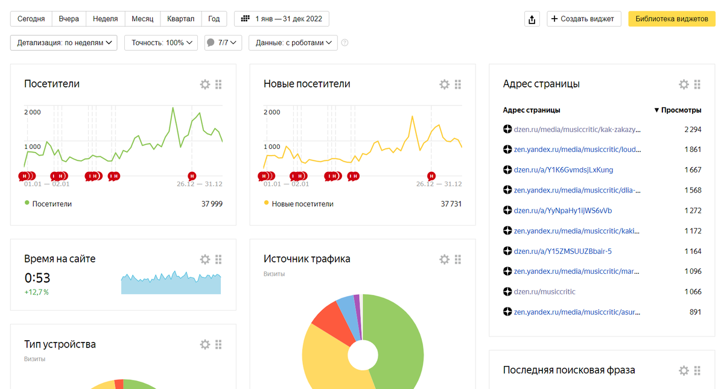Click new visitors total 37 731
The image size is (724, 389).
click(451, 204)
